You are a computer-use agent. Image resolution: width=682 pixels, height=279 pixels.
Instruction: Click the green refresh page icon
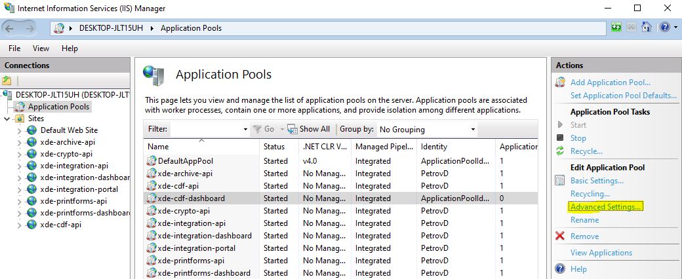pyautogui.click(x=616, y=27)
